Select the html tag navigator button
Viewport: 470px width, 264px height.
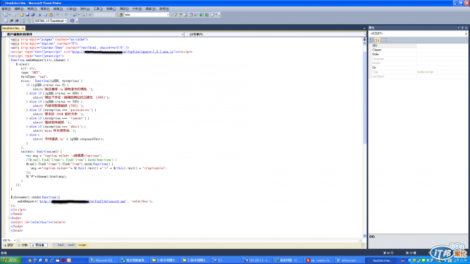tap(61, 245)
